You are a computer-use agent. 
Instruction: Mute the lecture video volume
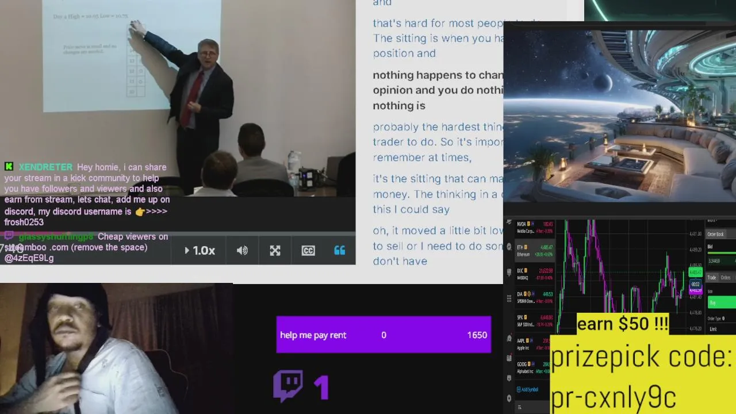pyautogui.click(x=242, y=251)
